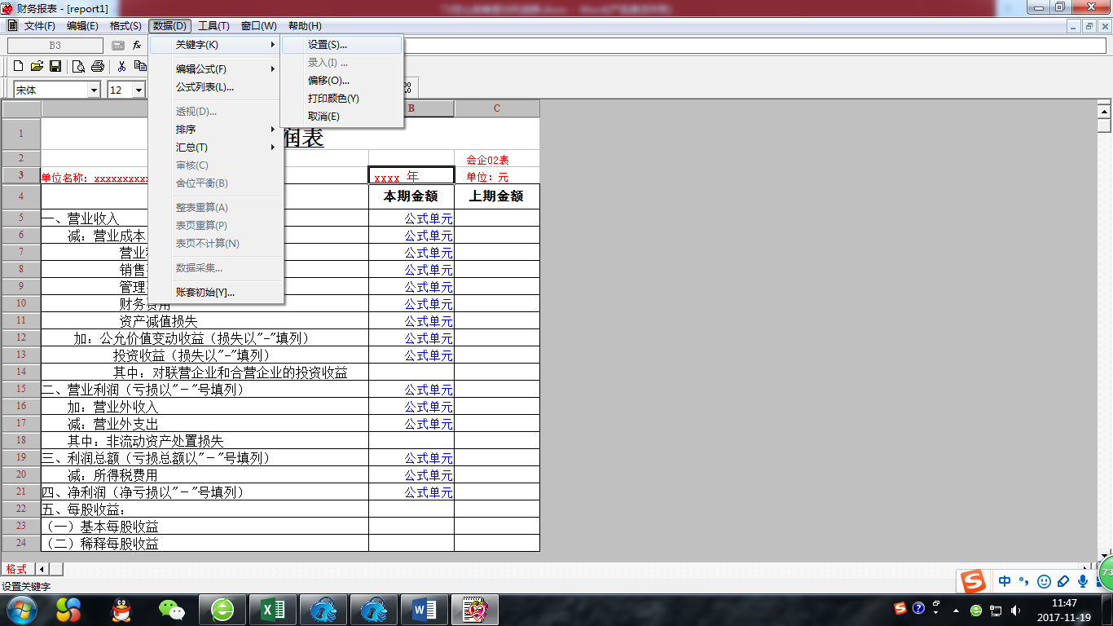Click the 格式 mode toggle at bottom left
Screen dimensions: 1113x626
[16, 569]
